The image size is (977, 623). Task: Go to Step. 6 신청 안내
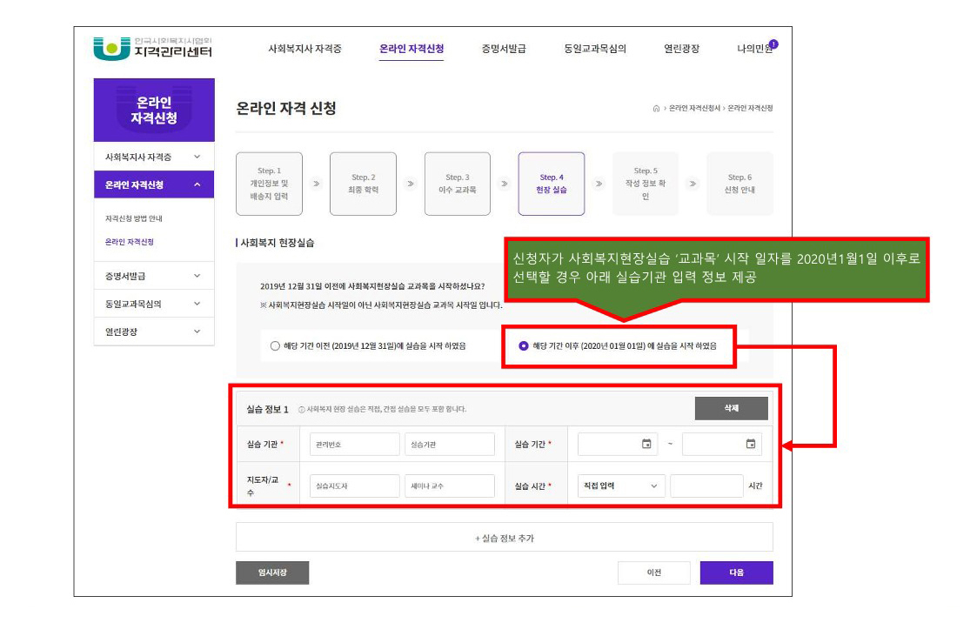tap(739, 184)
